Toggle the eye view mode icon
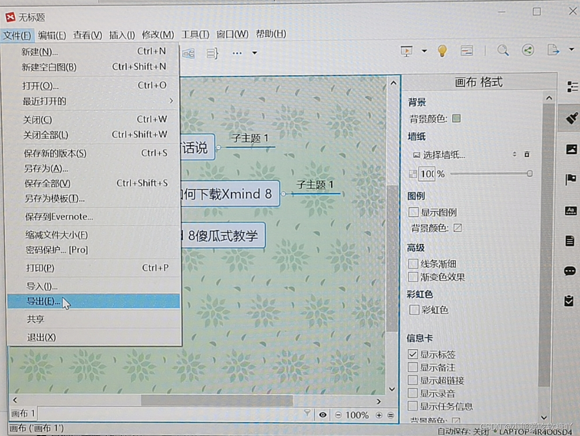Viewport: 580px width, 436px height. pyautogui.click(x=323, y=415)
